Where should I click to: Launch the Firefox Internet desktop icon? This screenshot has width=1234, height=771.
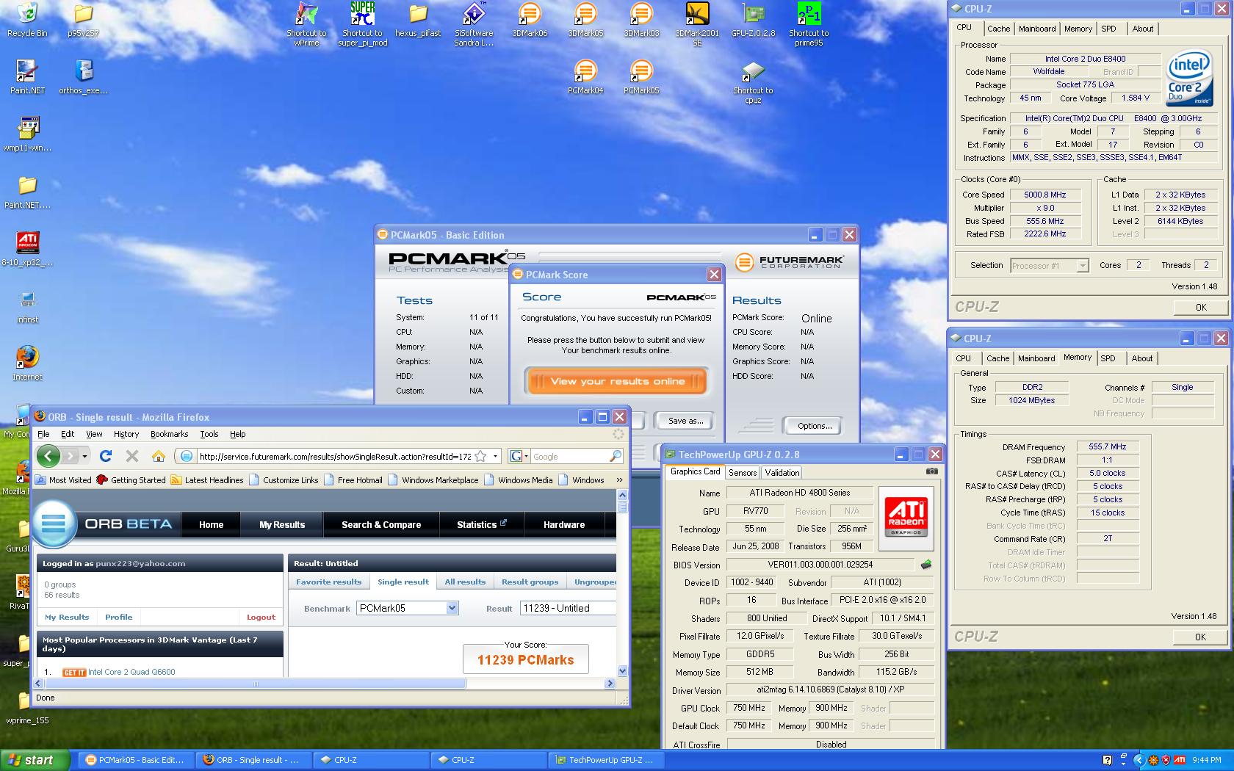[27, 363]
